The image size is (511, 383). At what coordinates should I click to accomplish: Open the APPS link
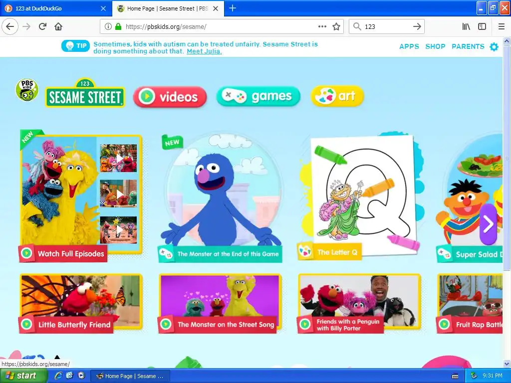coord(409,46)
